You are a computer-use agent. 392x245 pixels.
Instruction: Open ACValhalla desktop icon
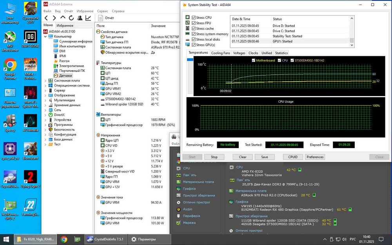click(x=31, y=123)
